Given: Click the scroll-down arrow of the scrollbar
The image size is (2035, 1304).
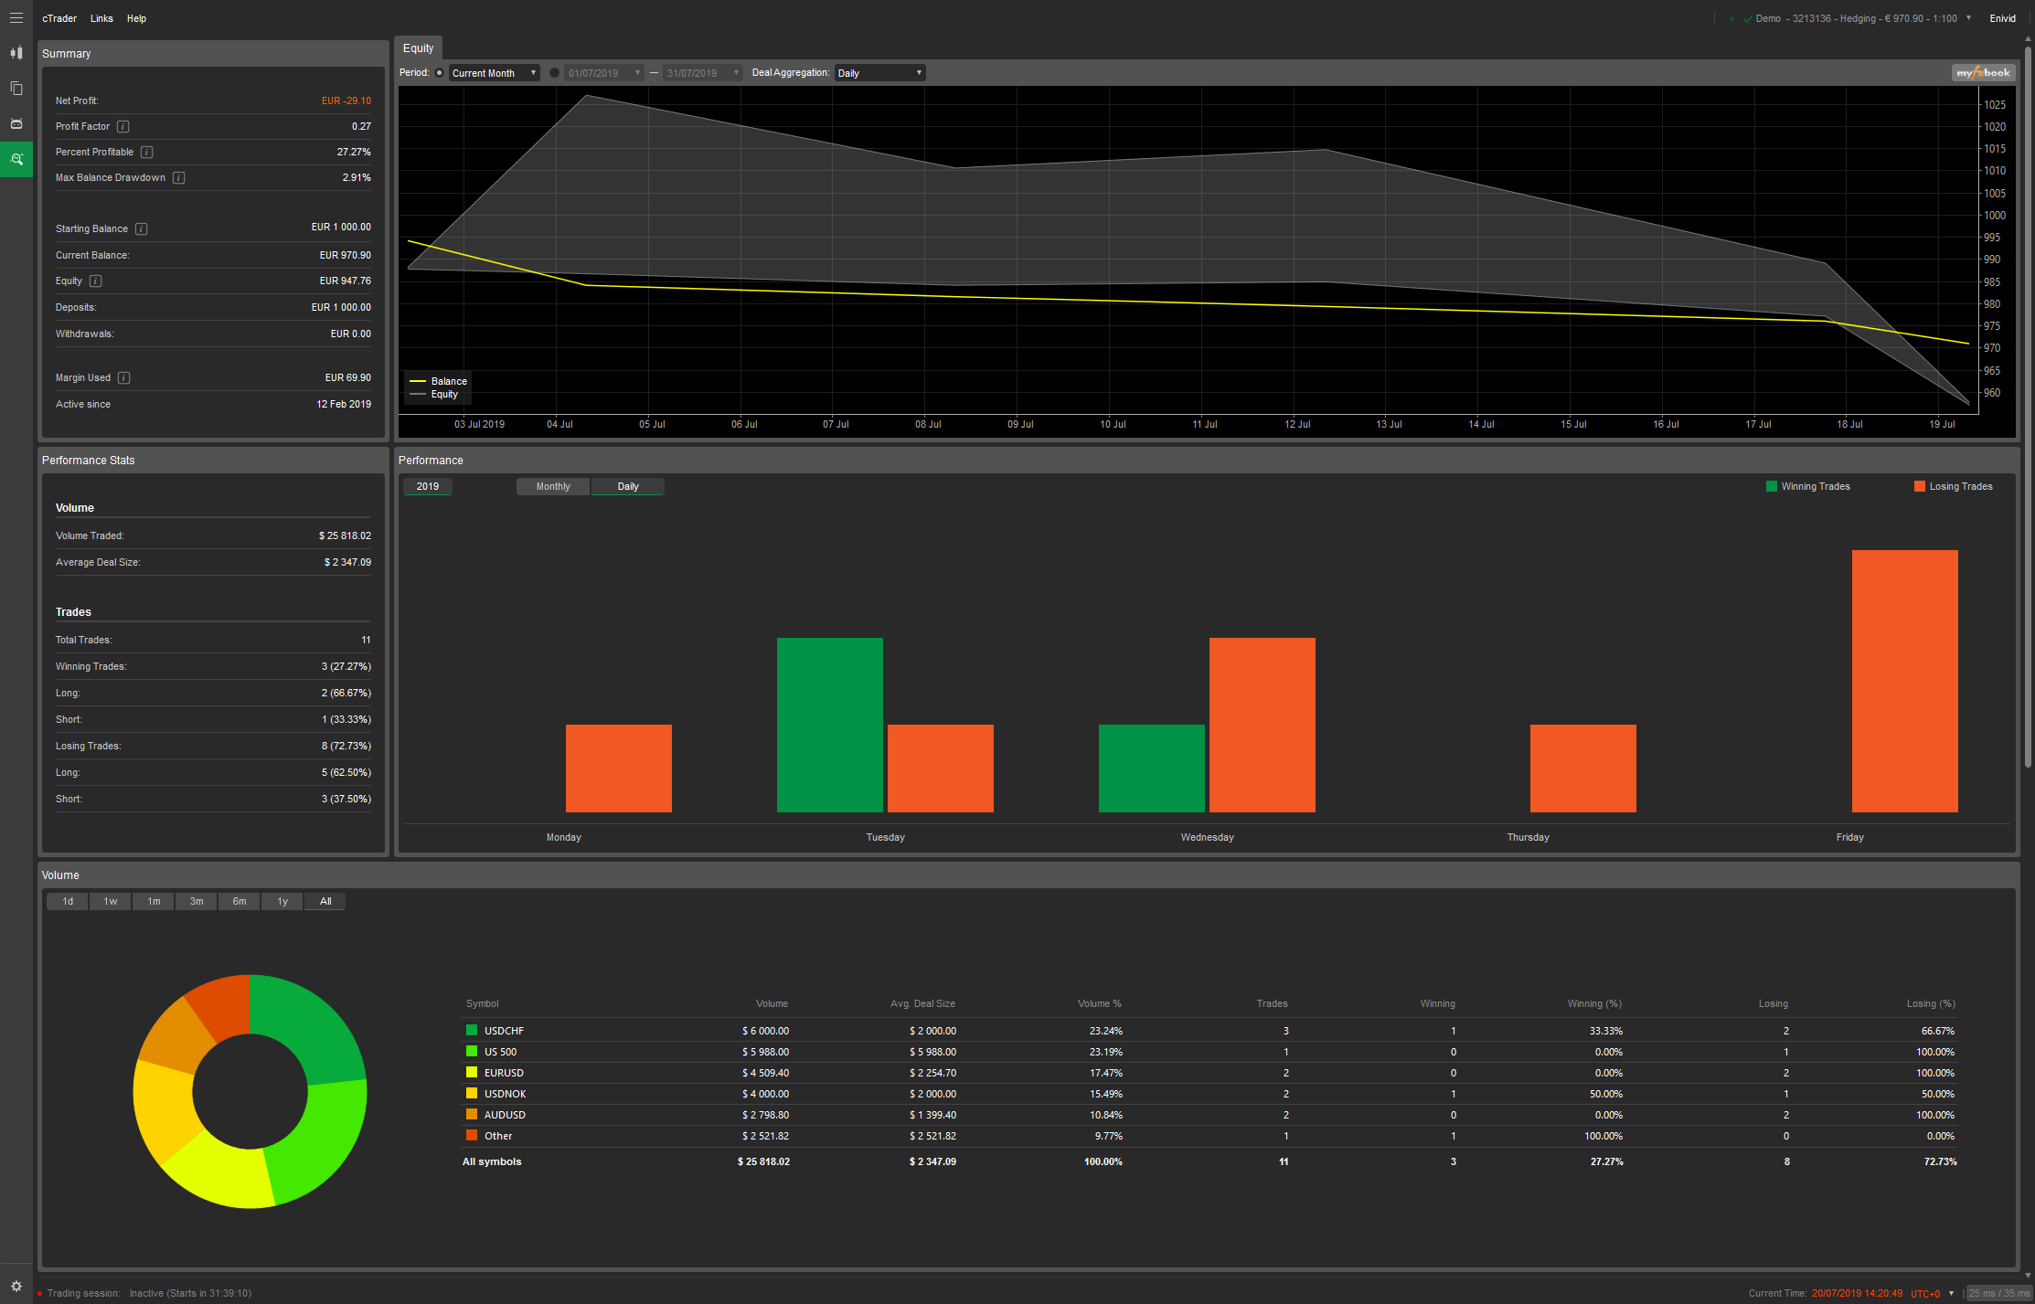Looking at the screenshot, I should click(2028, 1276).
